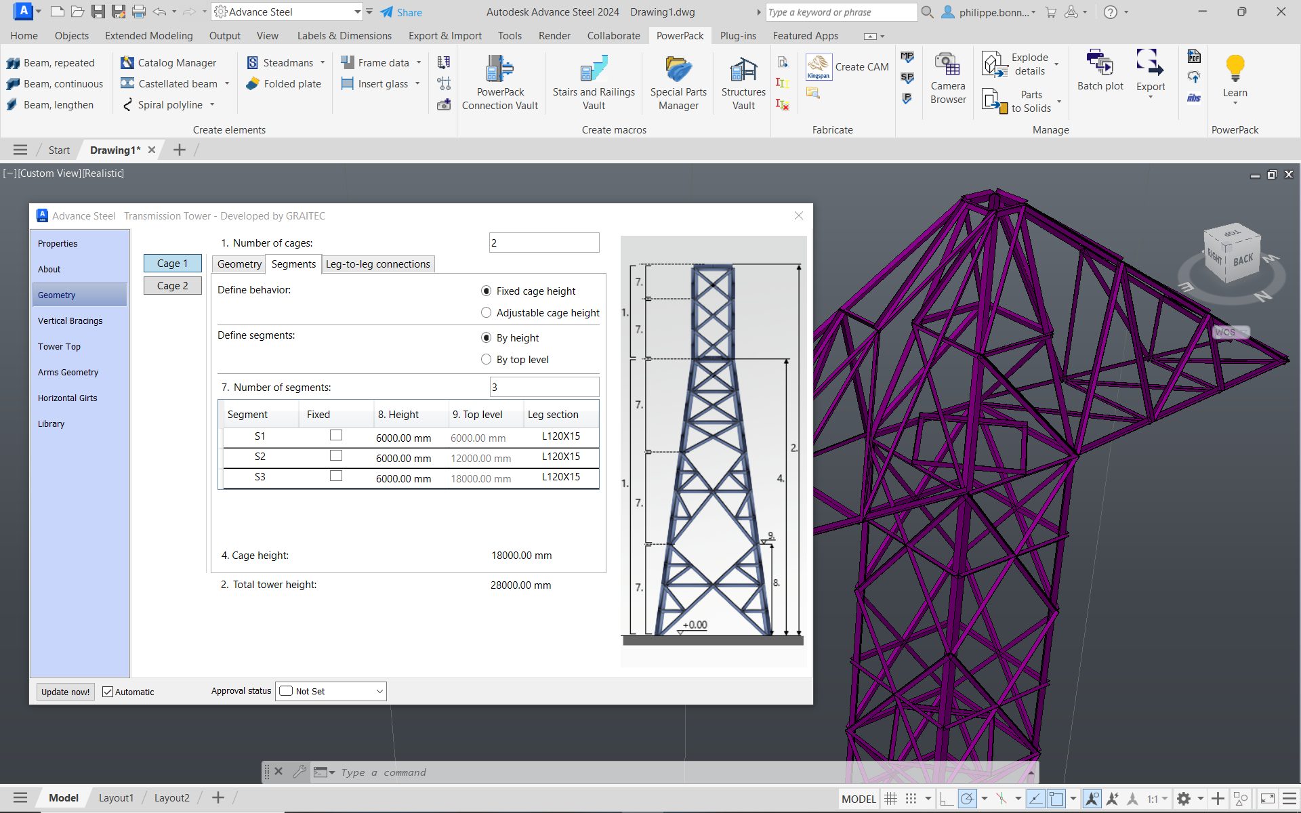Launch Special Parts Manager
1301x813 pixels.
click(678, 83)
